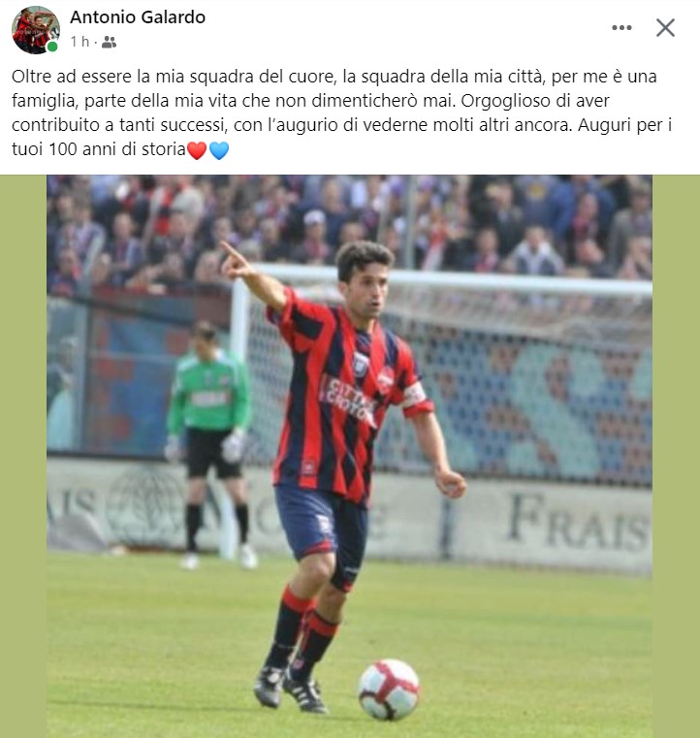Click the friends audience icon beside the timestamp
Viewport: 700px width, 738px height.
109,43
